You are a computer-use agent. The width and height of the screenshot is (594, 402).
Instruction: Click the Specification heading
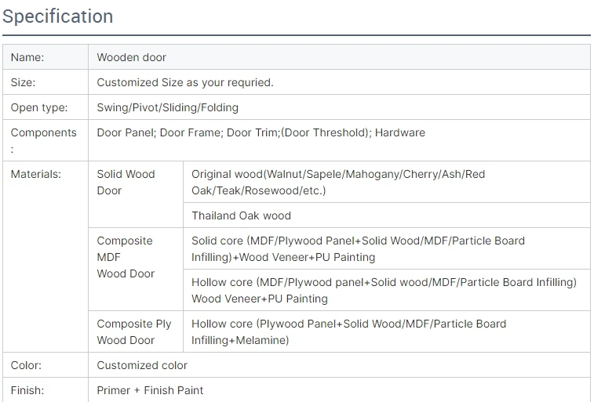point(57,16)
